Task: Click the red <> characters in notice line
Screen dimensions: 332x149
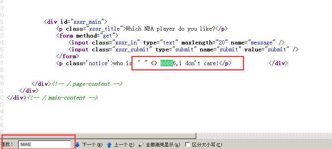Action: [154, 63]
